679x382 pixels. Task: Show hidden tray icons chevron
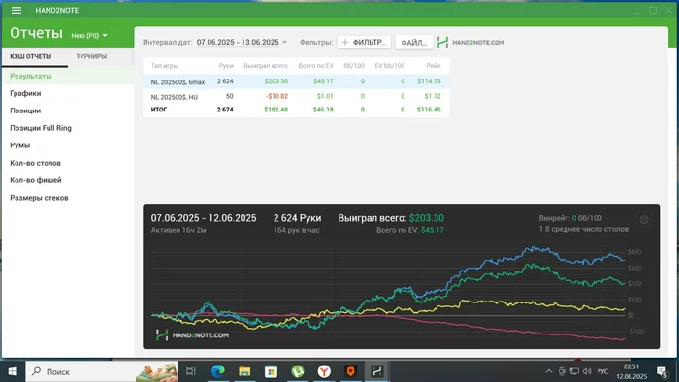click(x=549, y=371)
